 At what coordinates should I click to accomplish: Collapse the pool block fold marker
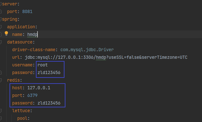click(x=1, y=118)
